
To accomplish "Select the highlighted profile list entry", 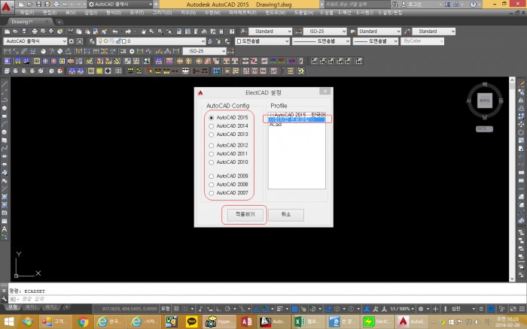I will pyautogui.click(x=297, y=119).
